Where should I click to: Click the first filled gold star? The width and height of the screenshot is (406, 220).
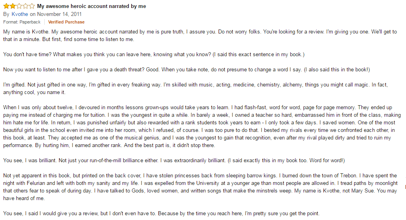6,6
